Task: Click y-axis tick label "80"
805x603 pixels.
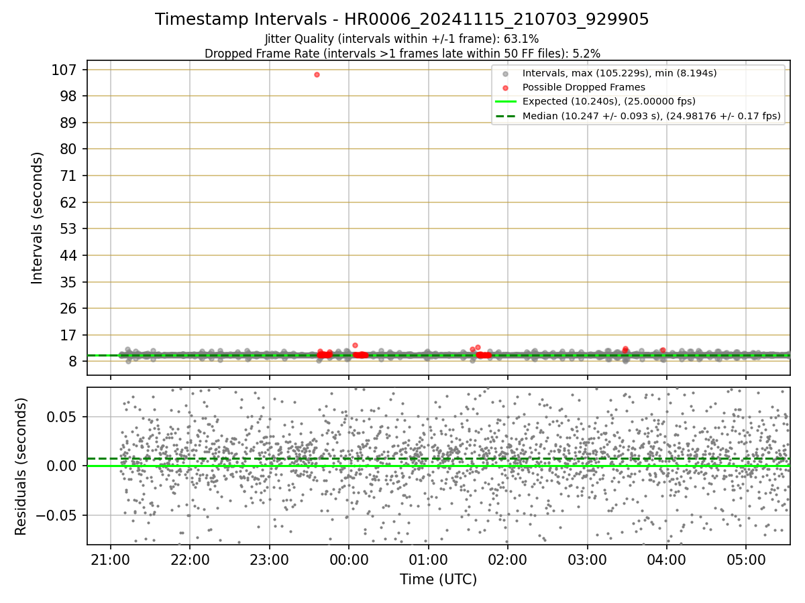Action: pyautogui.click(x=69, y=149)
